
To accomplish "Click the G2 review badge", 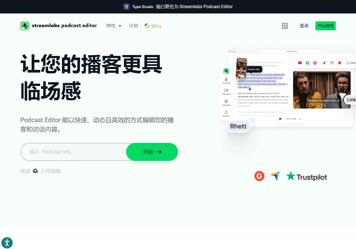I will [x=259, y=176].
